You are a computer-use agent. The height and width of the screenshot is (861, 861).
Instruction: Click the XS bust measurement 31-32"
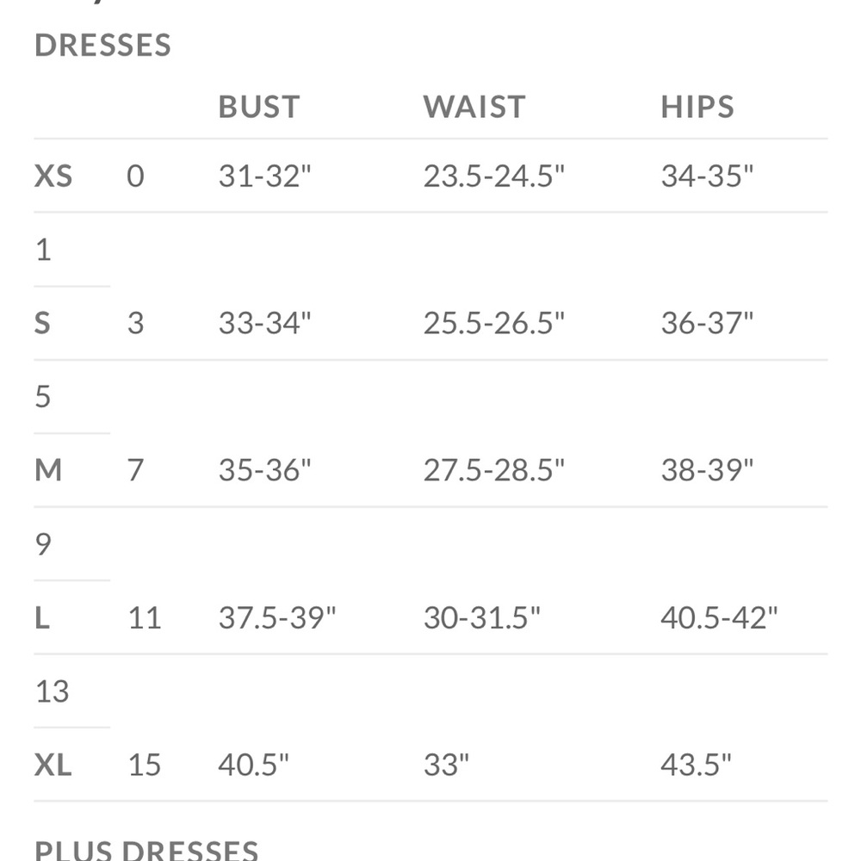(264, 177)
